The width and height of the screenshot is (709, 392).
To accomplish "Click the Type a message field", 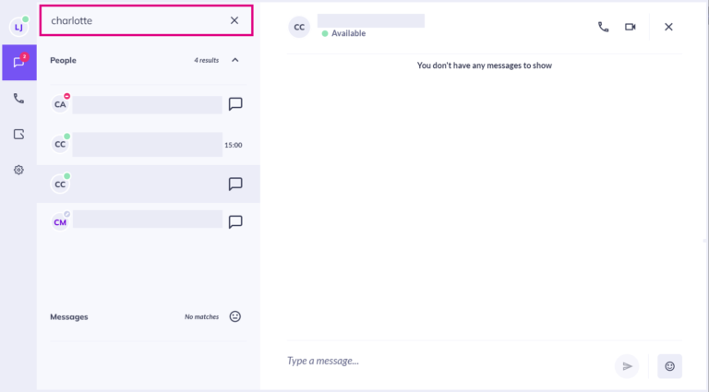I will pos(448,361).
